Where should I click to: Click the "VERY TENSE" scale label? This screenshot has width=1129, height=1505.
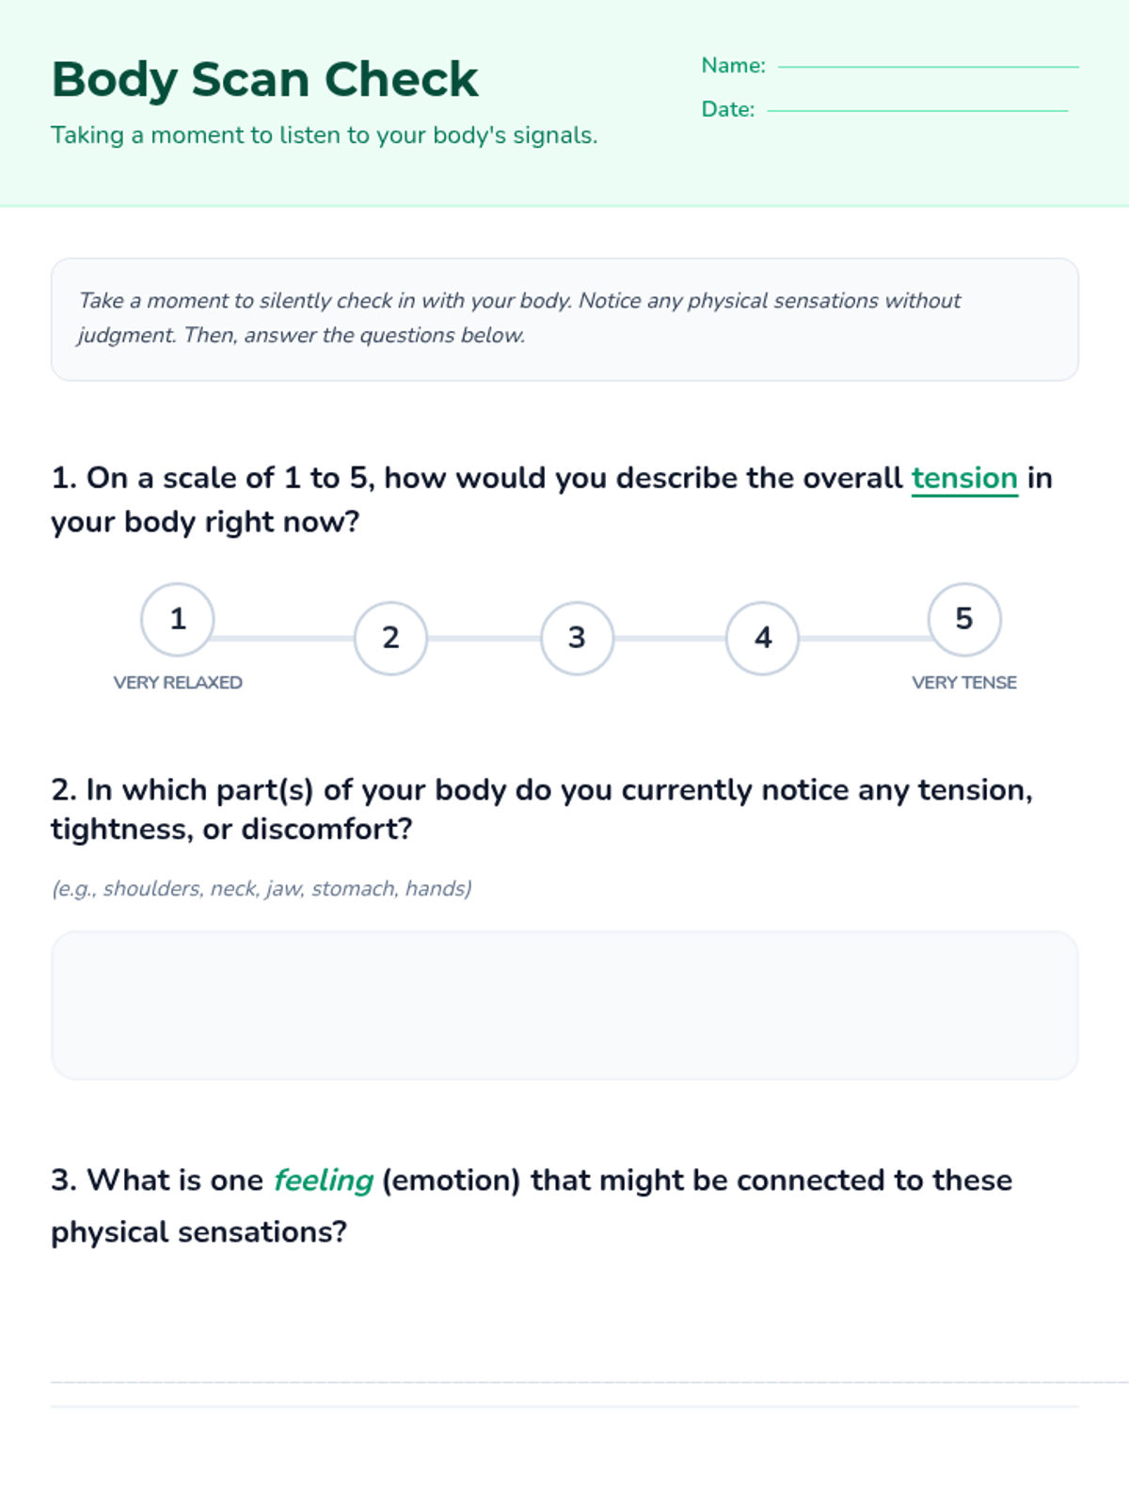coord(963,682)
